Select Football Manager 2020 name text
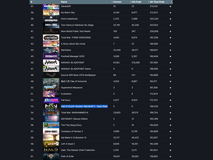This screenshot has width=213, height=160. click(73, 56)
